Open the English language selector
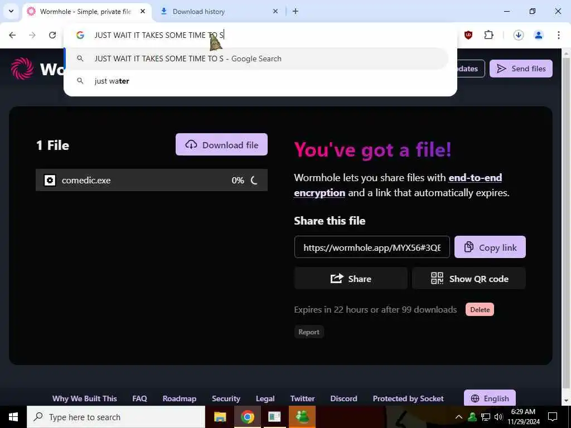Screen dimensions: 571x428 coord(490,398)
